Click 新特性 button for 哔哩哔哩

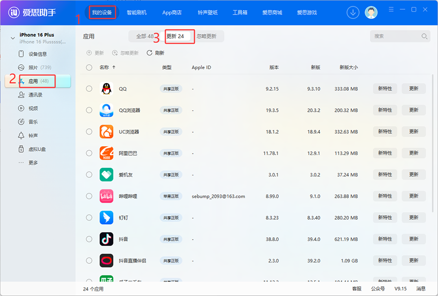point(385,196)
